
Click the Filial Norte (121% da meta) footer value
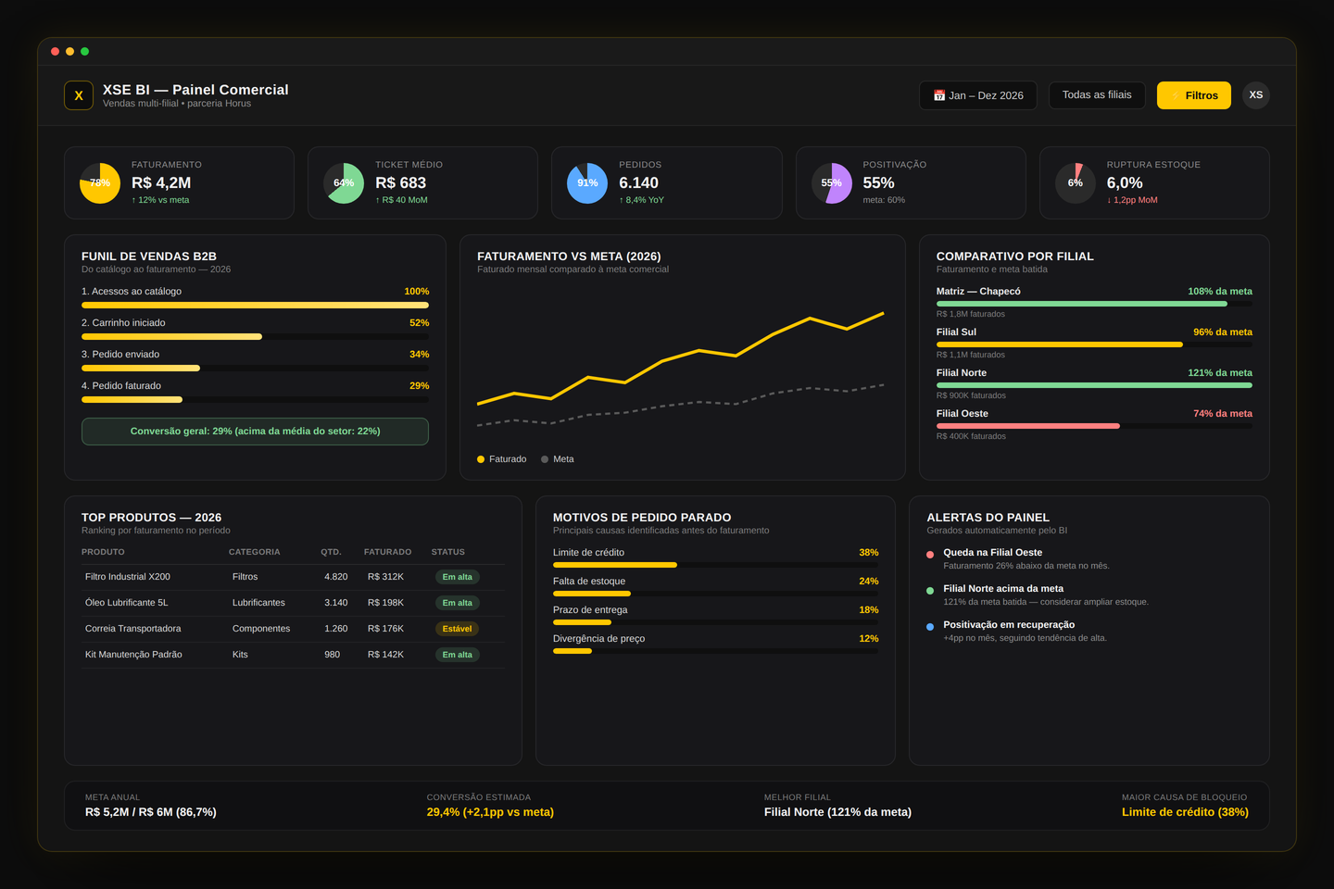(837, 812)
